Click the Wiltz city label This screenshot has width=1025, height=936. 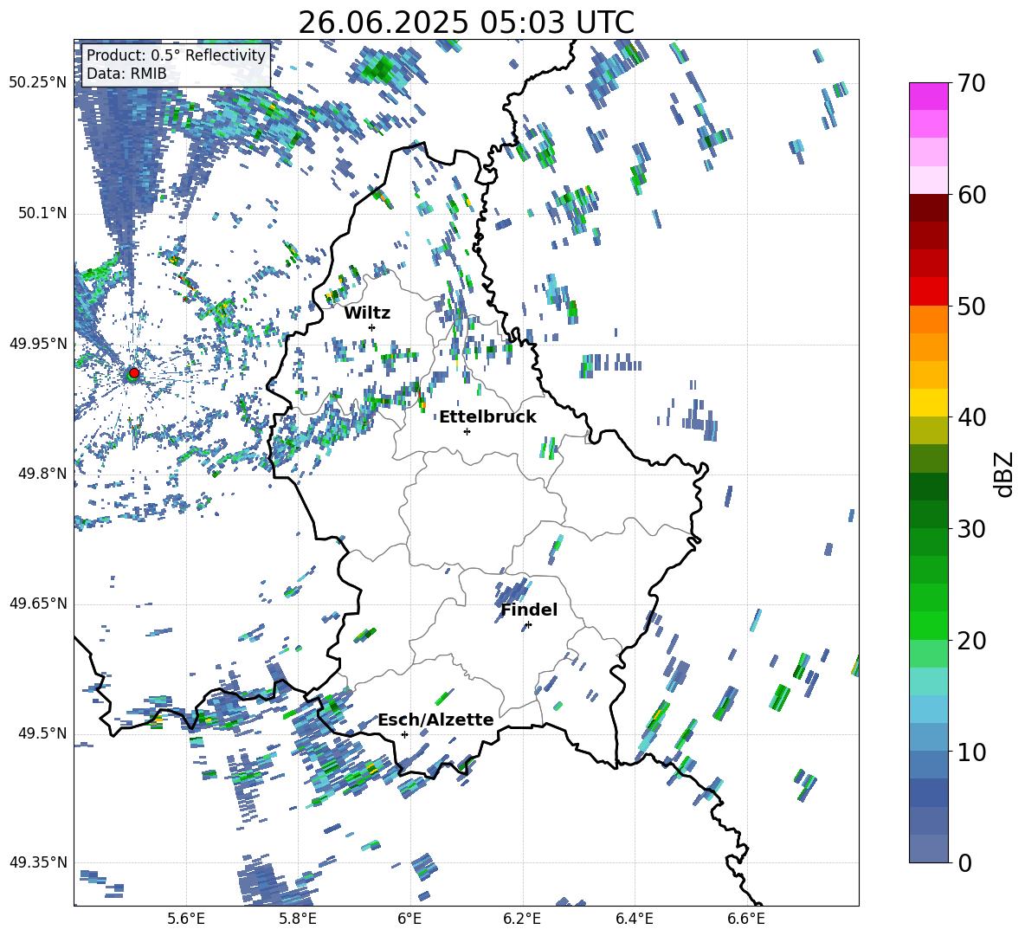(x=367, y=313)
